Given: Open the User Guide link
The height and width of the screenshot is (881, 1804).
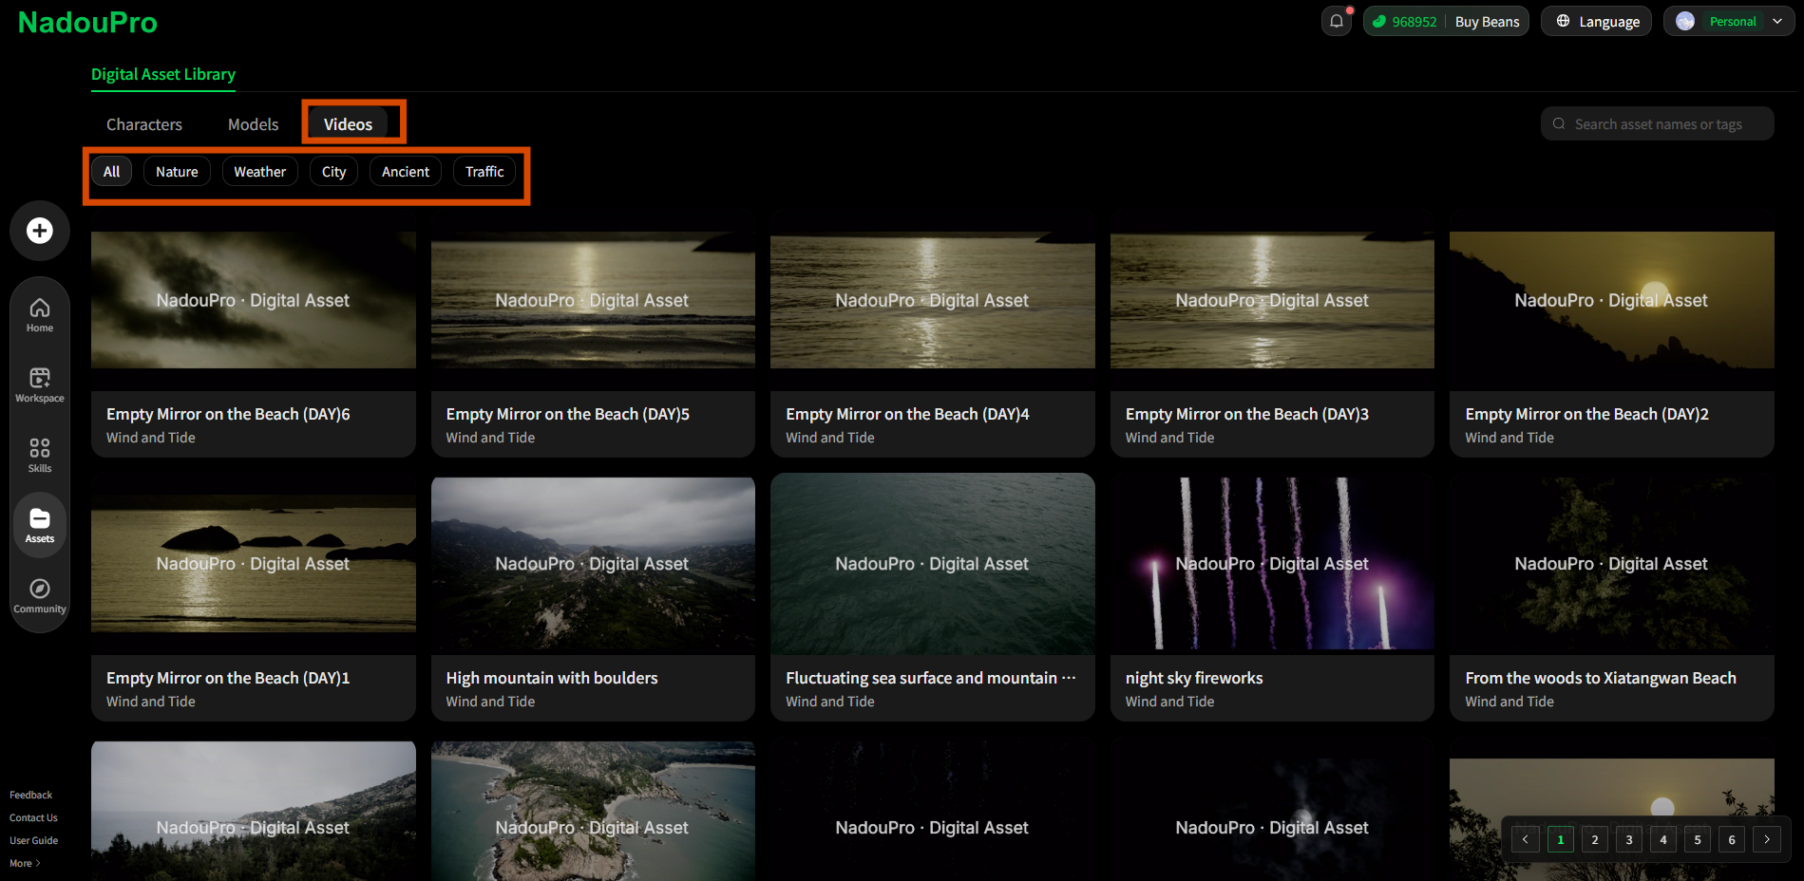Looking at the screenshot, I should pyautogui.click(x=33, y=840).
